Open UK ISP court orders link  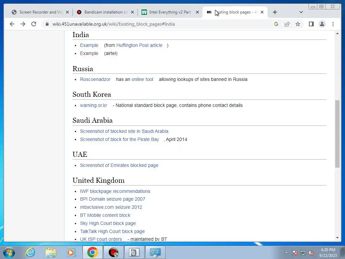click(101, 239)
